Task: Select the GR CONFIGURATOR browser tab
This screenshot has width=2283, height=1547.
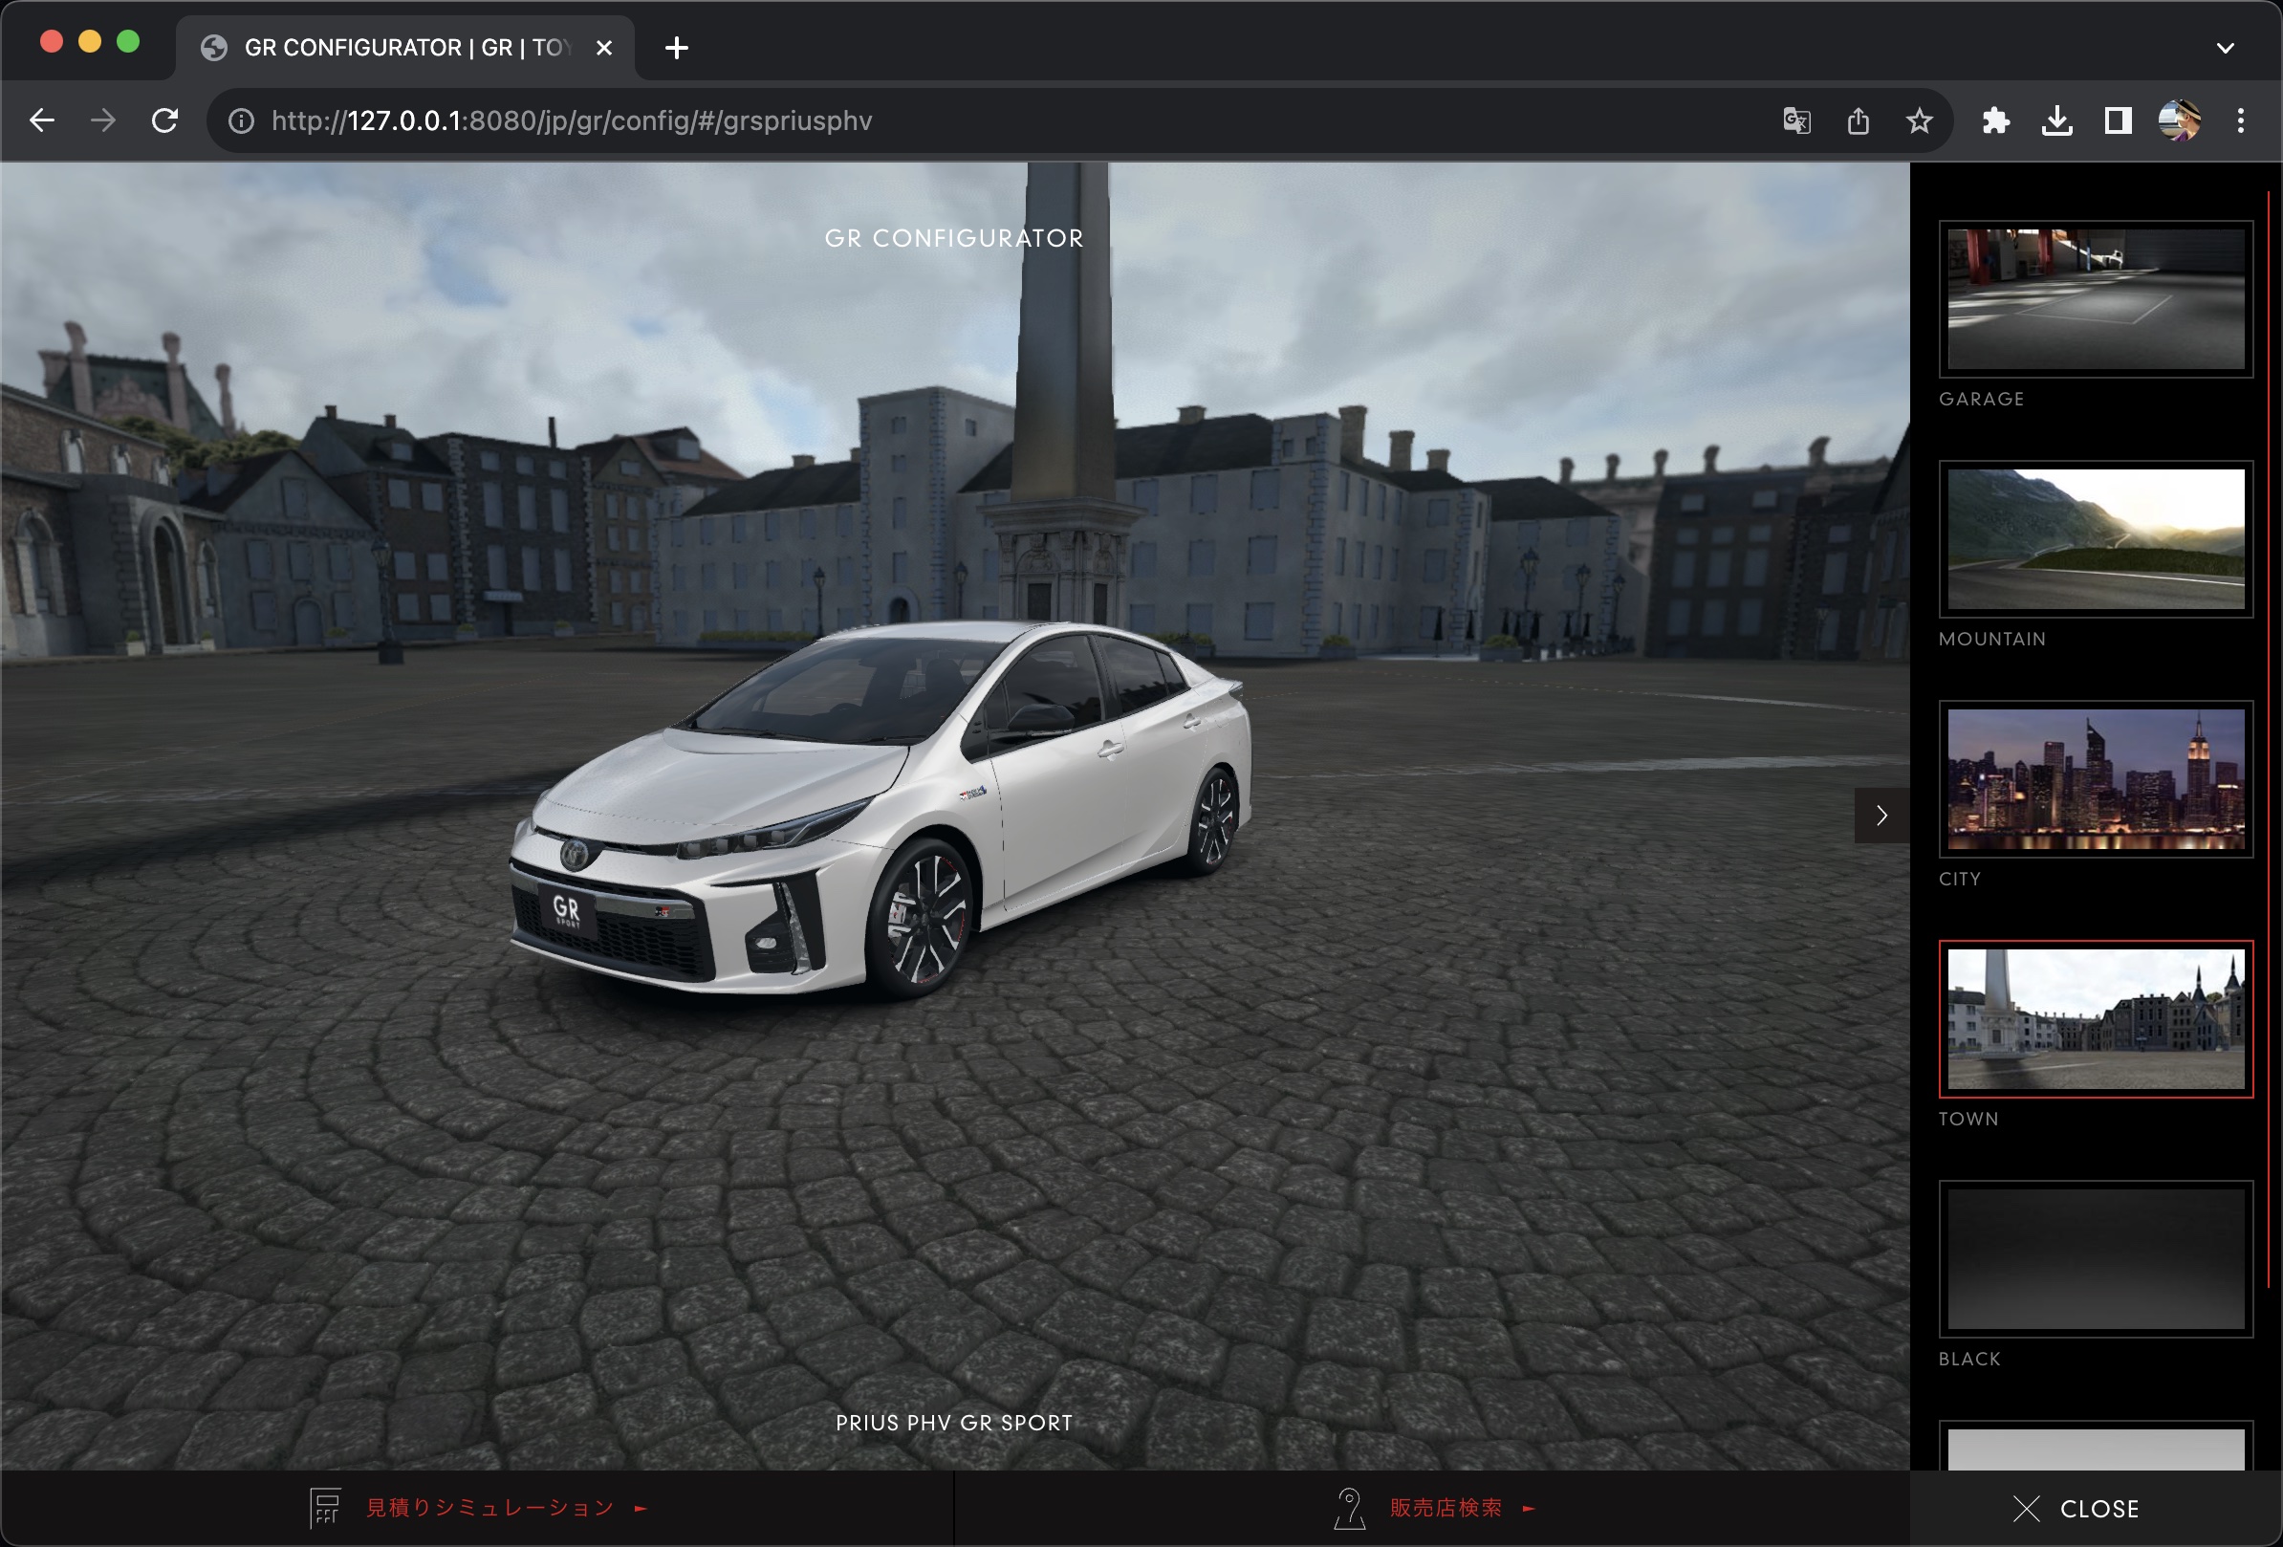Action: 402,47
